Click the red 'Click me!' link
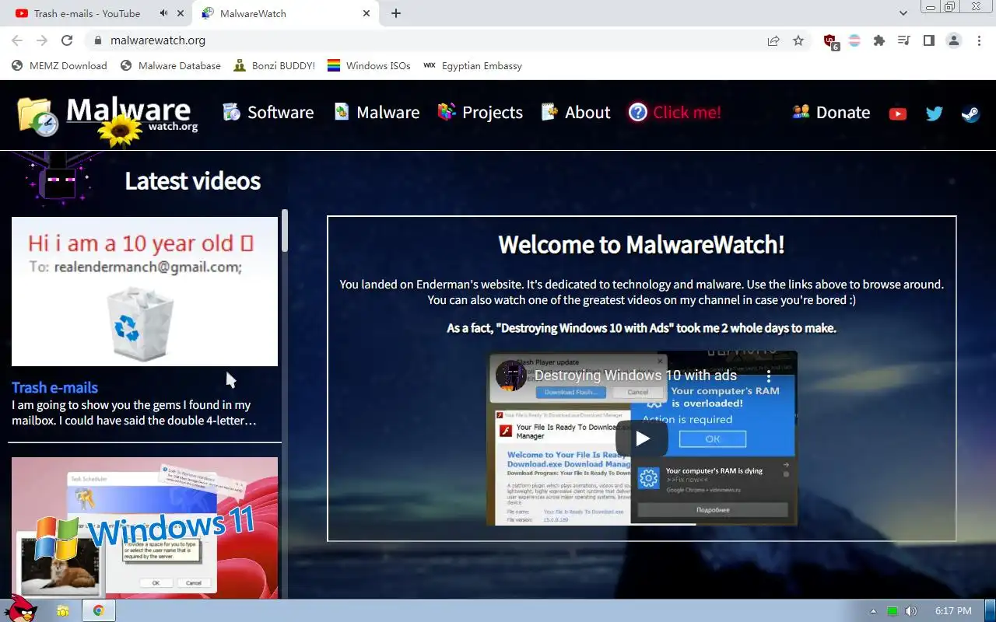This screenshot has width=996, height=622. [686, 113]
